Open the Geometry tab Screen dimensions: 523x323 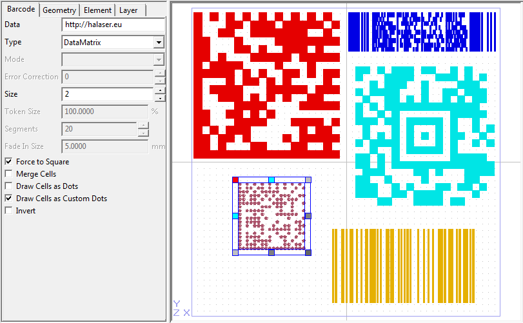[x=59, y=10]
